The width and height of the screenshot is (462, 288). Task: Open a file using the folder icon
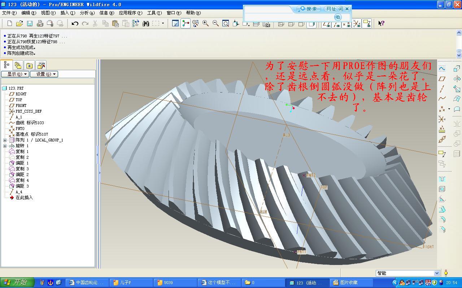pyautogui.click(x=19, y=23)
